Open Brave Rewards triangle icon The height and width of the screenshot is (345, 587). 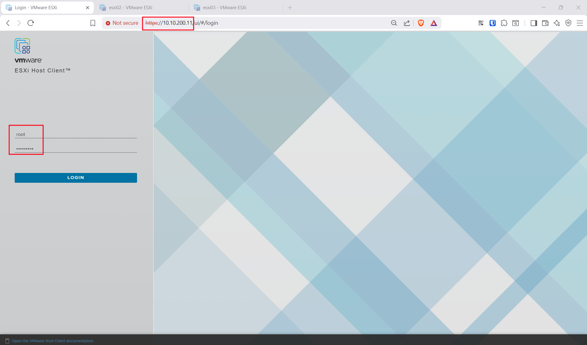click(x=434, y=23)
